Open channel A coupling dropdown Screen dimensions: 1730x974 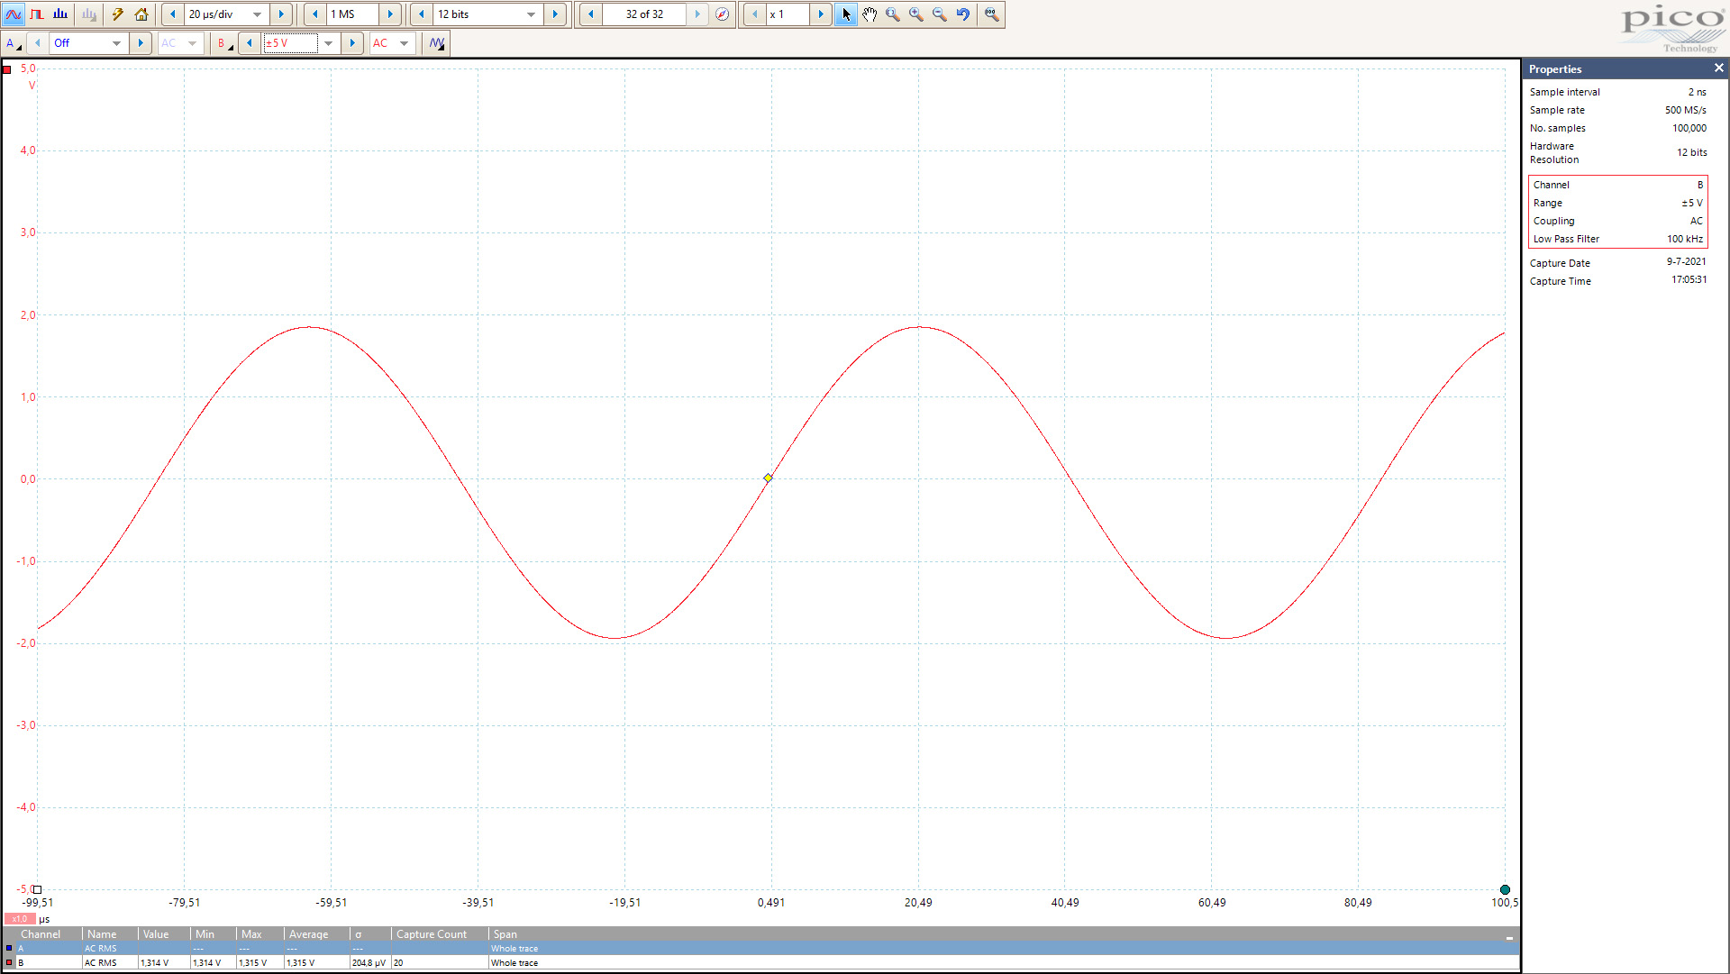pos(180,43)
